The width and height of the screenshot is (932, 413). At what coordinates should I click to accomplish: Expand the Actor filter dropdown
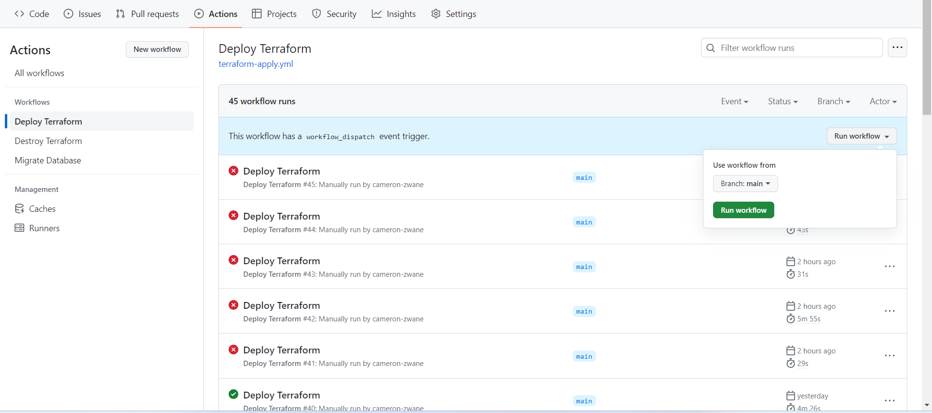pyautogui.click(x=883, y=101)
